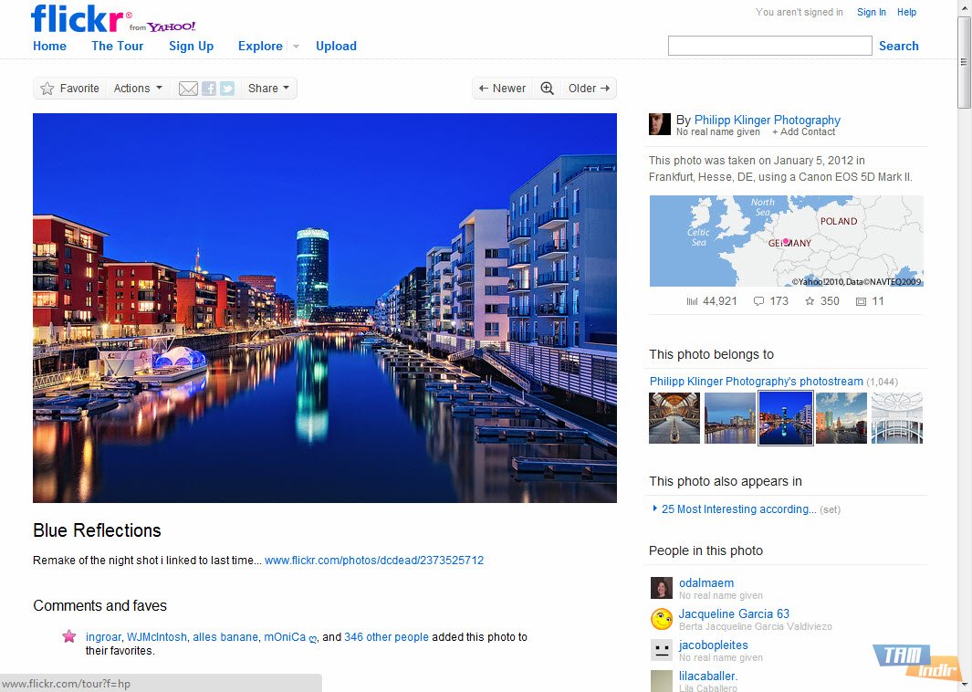Select first photostream thumbnail
The width and height of the screenshot is (972, 692).
point(674,418)
